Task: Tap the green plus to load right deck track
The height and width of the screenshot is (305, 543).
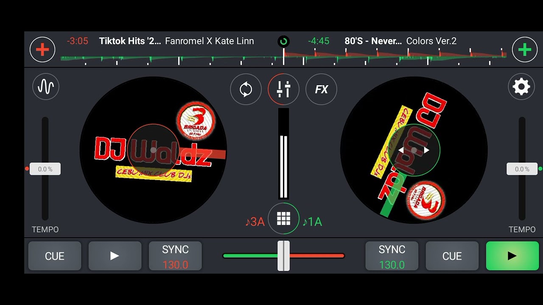Action: pos(525,50)
